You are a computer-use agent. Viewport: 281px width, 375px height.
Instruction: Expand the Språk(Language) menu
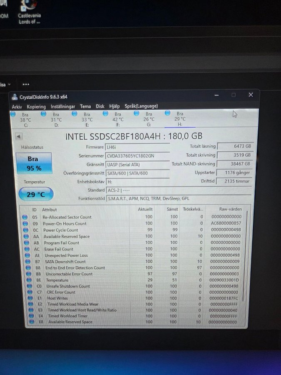[x=141, y=106]
